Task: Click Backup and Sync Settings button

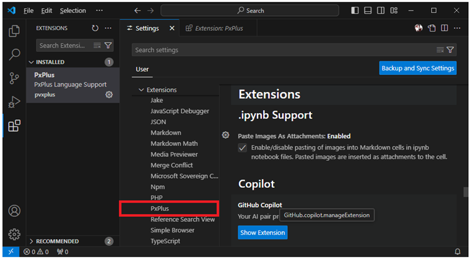Action: tap(417, 68)
